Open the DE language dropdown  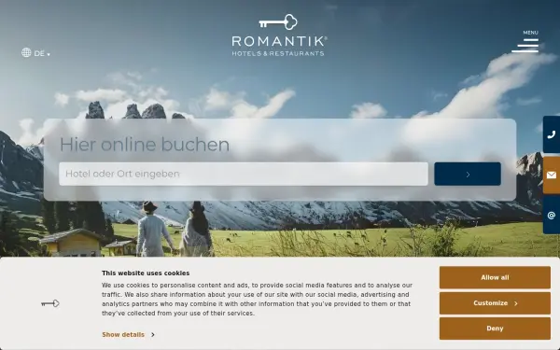[x=42, y=53]
